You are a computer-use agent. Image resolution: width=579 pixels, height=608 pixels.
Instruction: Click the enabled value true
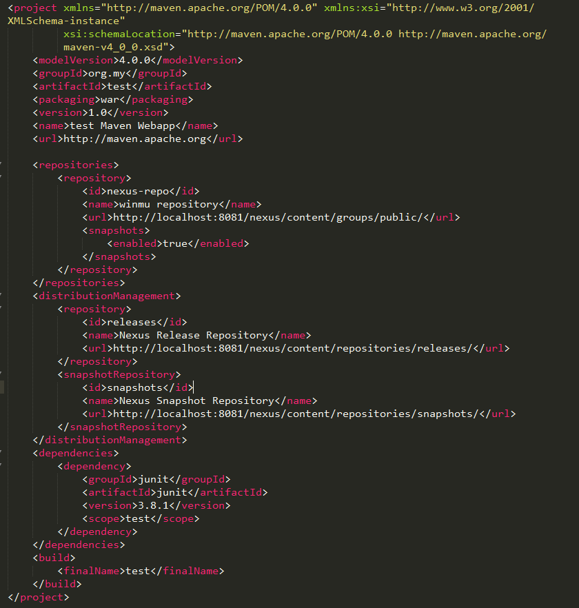175,243
